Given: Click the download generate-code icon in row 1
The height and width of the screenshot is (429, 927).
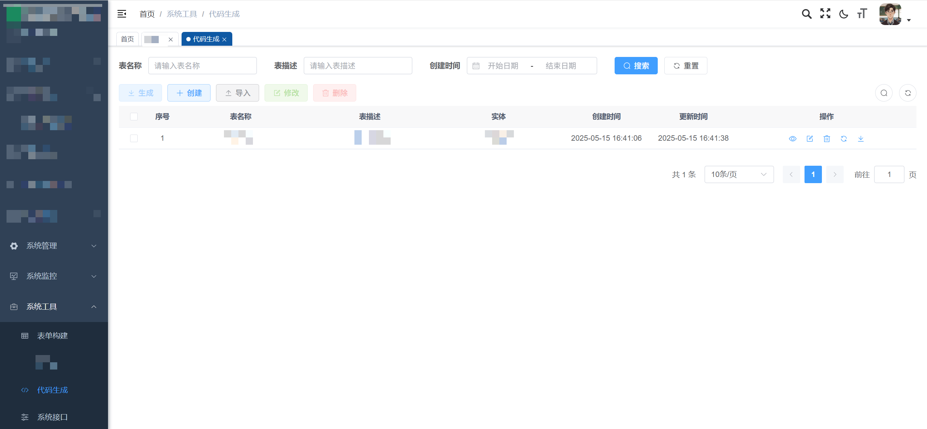Looking at the screenshot, I should tap(861, 139).
